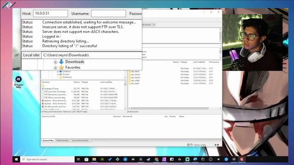Click the empty Username input field
The height and width of the screenshot is (165, 294).
point(108,13)
